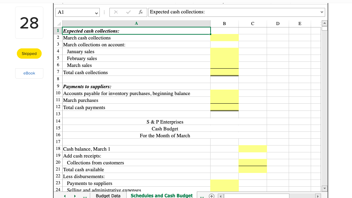The height and width of the screenshot is (198, 352).
Task: Click vertical scrollbar up arrow
Action: pyautogui.click(x=324, y=23)
